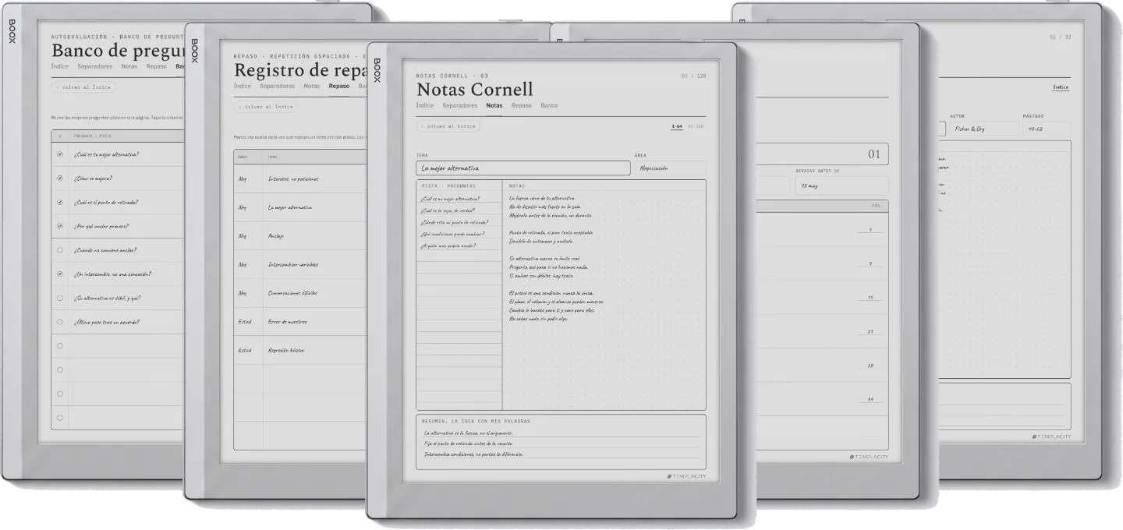Click page number 21 in the Pág. column
Screen dimensions: 1123x530
tap(870, 332)
